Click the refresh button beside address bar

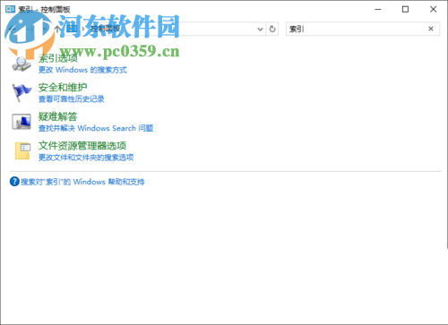tap(272, 29)
